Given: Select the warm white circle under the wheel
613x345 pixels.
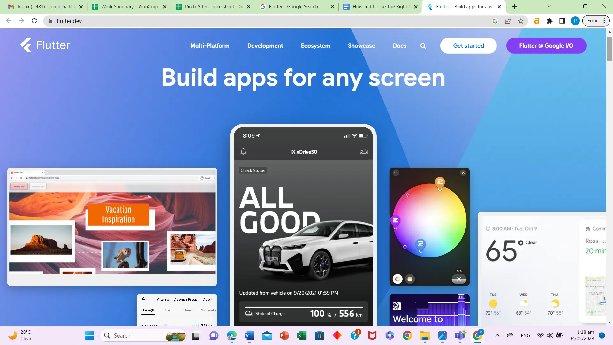Looking at the screenshot, I should (x=410, y=279).
